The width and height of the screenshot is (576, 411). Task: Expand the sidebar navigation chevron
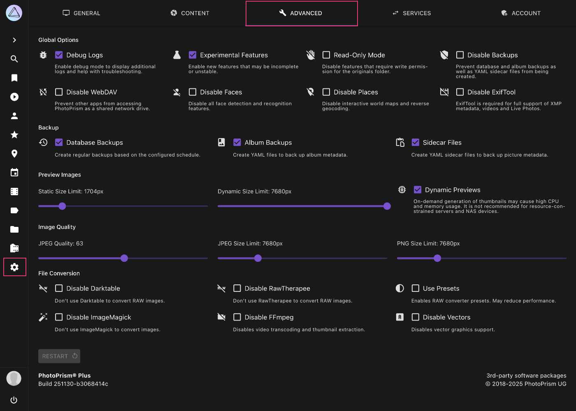(x=14, y=40)
